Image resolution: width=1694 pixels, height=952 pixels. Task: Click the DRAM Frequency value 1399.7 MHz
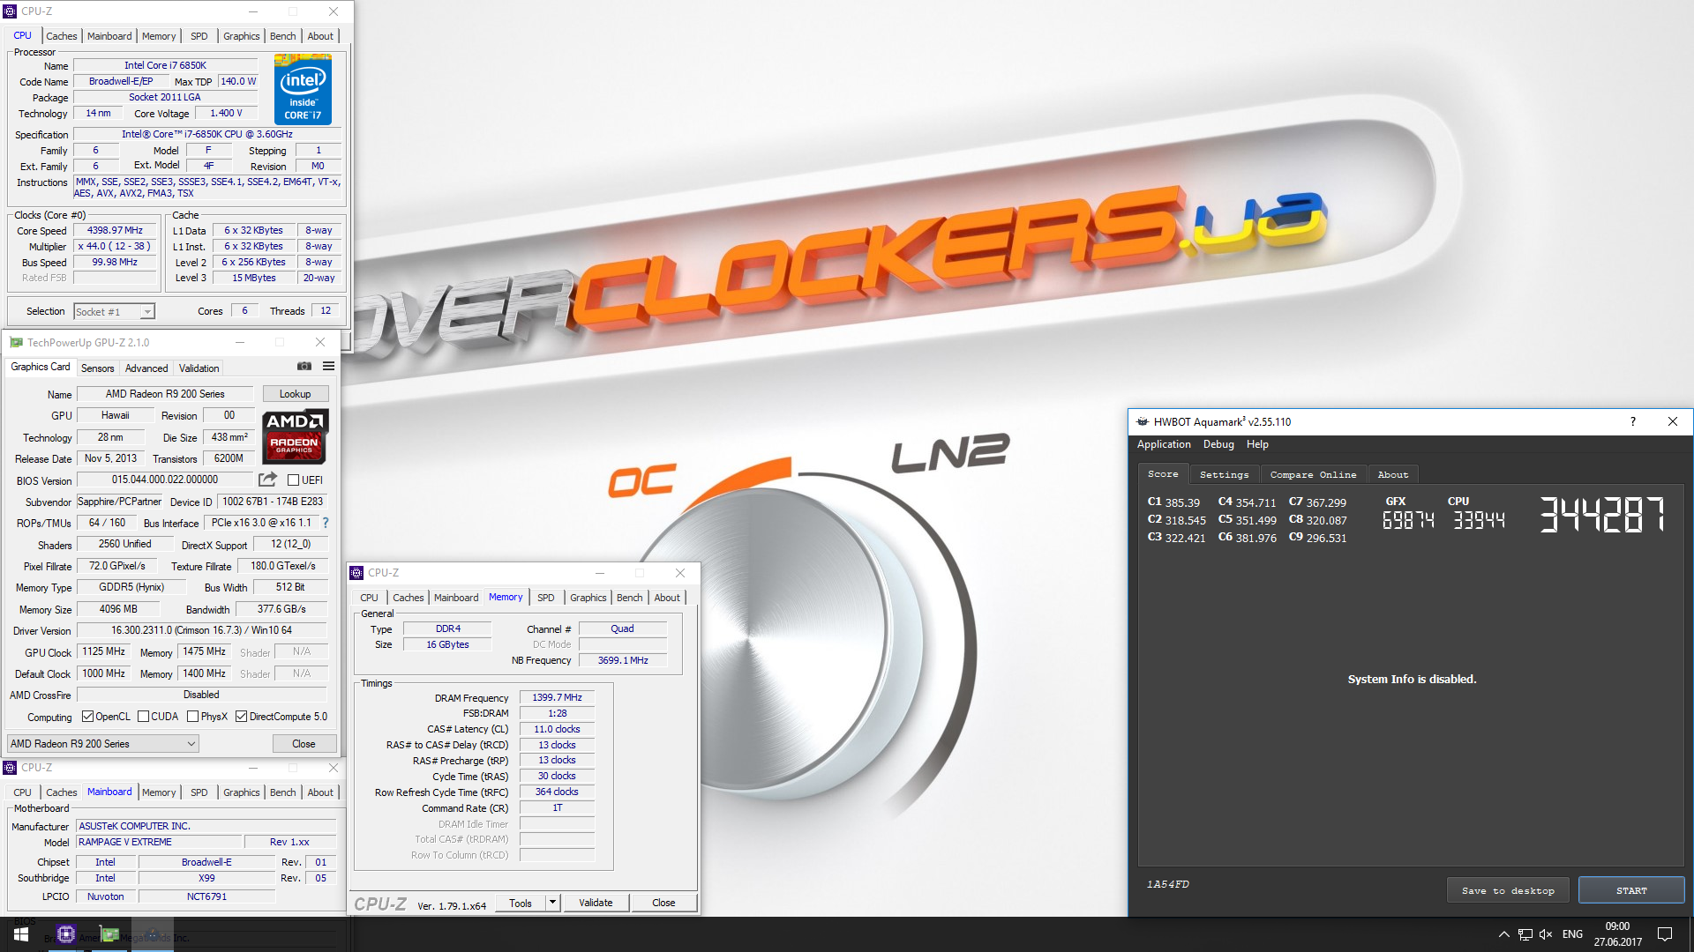557,697
